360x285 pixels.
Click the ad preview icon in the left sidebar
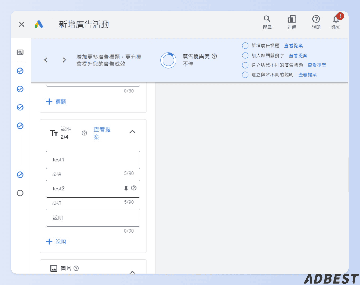(20, 52)
